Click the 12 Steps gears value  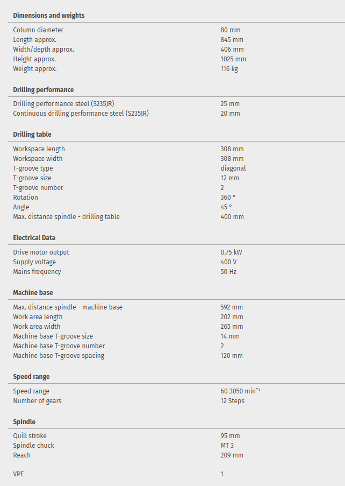[232, 401]
